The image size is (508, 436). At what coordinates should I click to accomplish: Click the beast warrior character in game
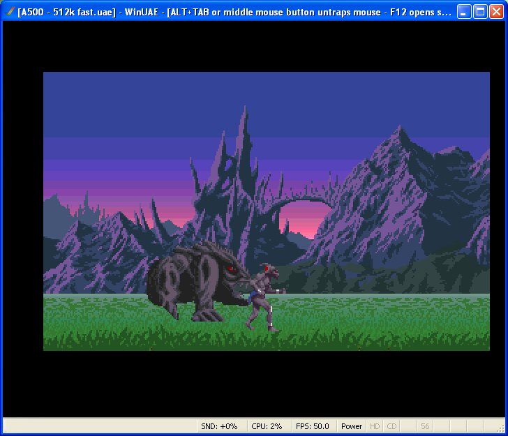coord(265,297)
